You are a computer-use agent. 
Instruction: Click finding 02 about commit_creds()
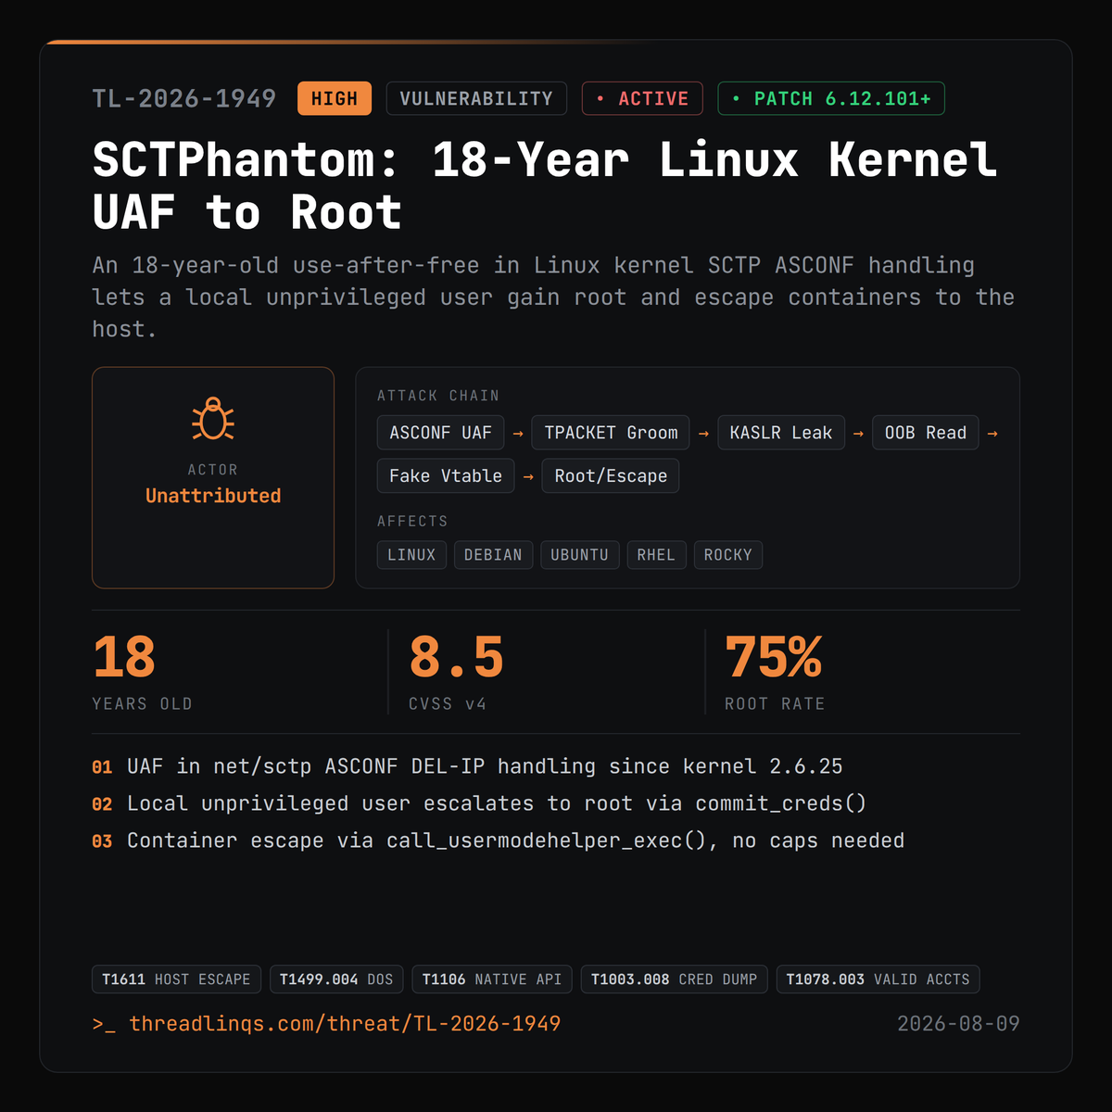pyautogui.click(x=479, y=803)
